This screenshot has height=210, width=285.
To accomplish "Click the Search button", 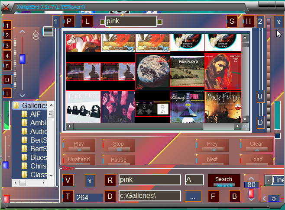I will pyautogui.click(x=224, y=181).
